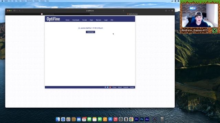Open the Help menu

[47, 1]
